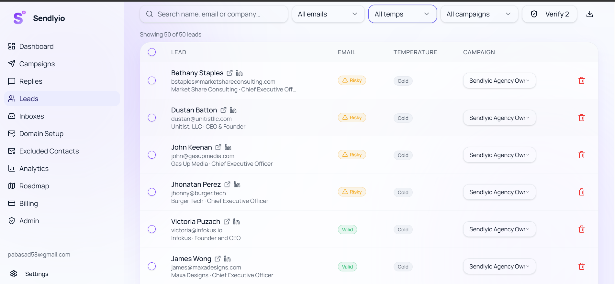Delete the Bethany Staples lead
This screenshot has width=615, height=284.
click(582, 80)
